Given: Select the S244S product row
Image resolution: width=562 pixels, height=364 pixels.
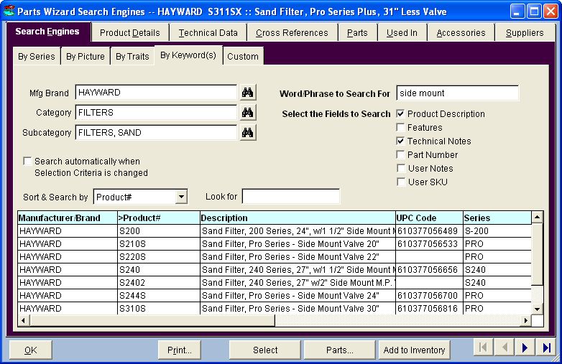Looking at the screenshot, I should [275, 295].
